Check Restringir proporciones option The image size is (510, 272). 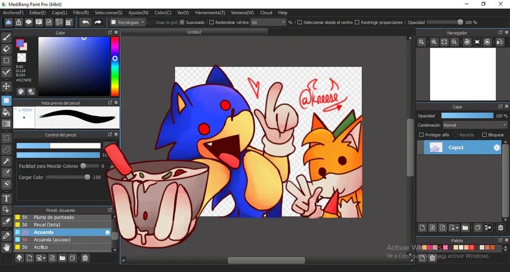coord(357,23)
